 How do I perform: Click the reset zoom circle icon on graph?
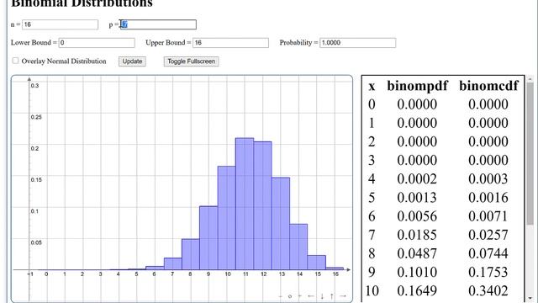click(290, 296)
